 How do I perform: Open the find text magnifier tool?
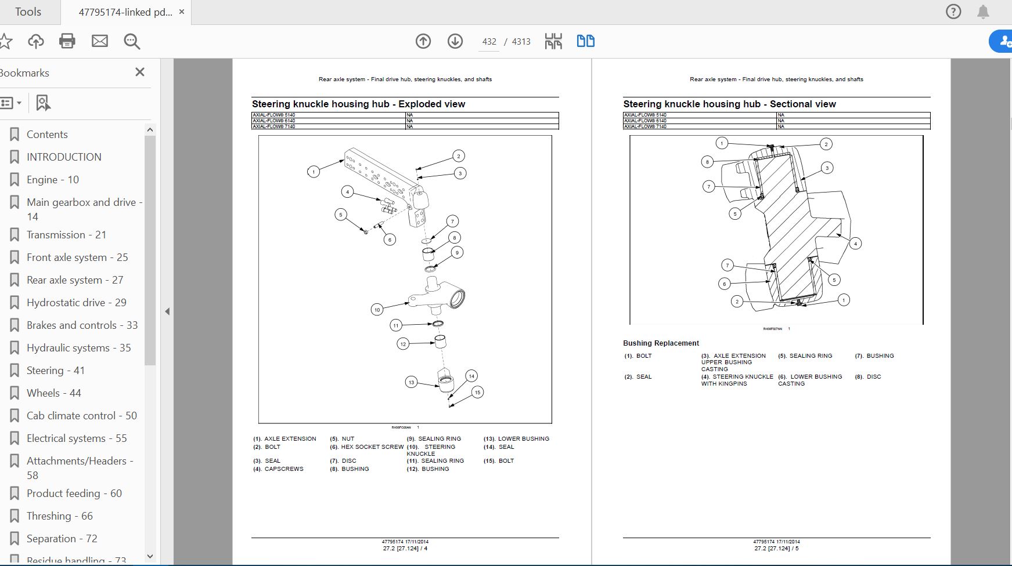(132, 41)
